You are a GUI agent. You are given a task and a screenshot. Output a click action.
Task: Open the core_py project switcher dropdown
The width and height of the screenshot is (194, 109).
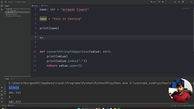11,2
